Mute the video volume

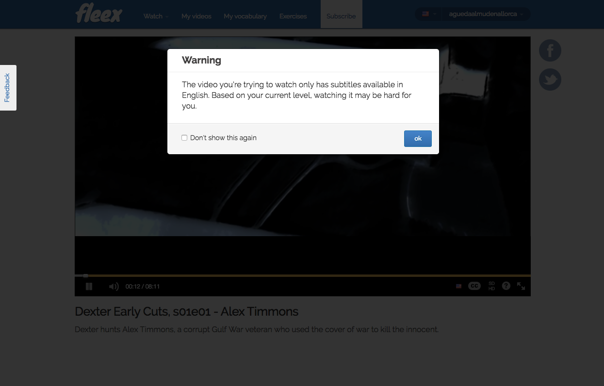click(x=114, y=287)
